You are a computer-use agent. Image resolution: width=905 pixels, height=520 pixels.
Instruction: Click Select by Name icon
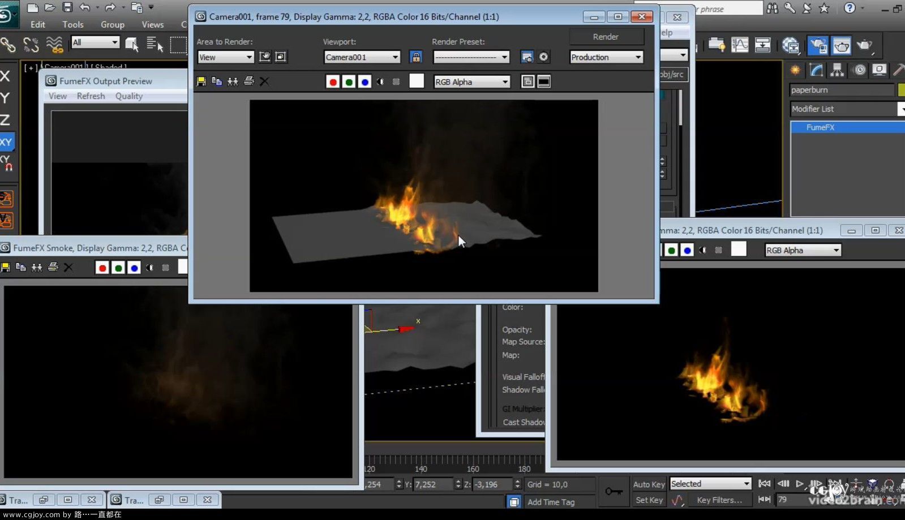tap(155, 44)
